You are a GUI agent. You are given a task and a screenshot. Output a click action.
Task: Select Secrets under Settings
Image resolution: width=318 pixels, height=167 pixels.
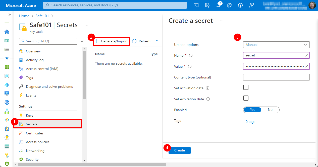[47, 124]
